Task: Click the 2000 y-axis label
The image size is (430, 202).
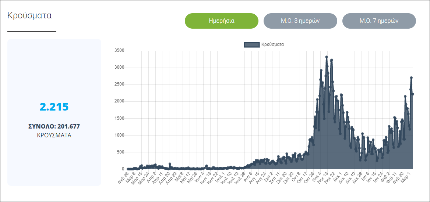Action: point(119,101)
